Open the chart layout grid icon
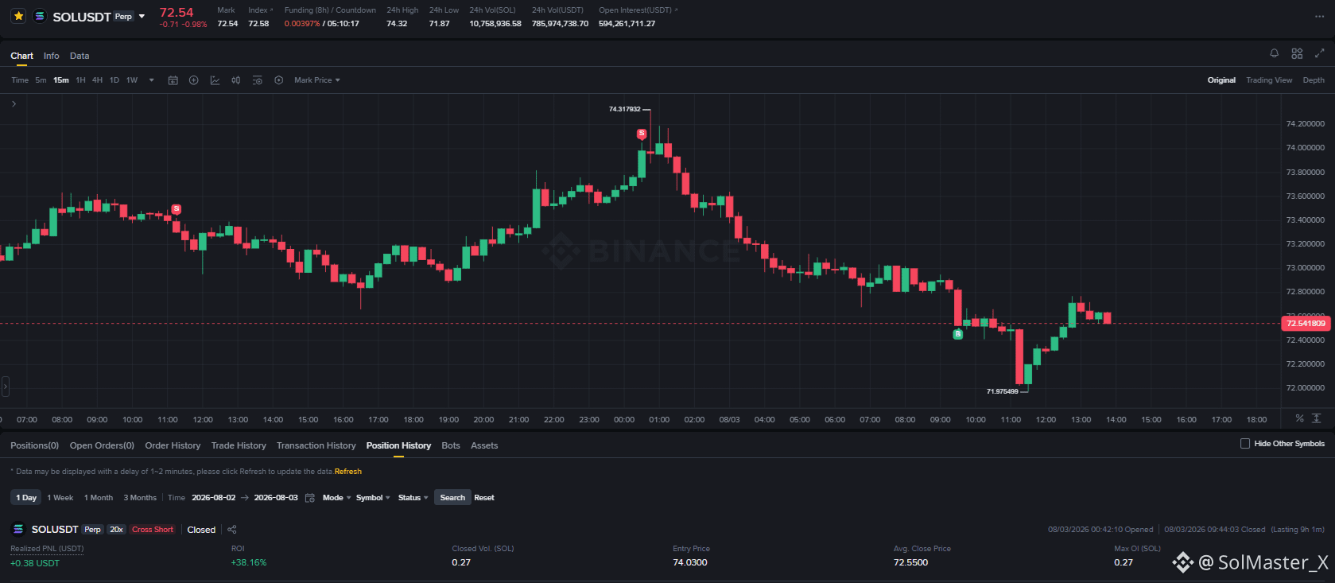This screenshot has width=1335, height=583. click(1297, 53)
